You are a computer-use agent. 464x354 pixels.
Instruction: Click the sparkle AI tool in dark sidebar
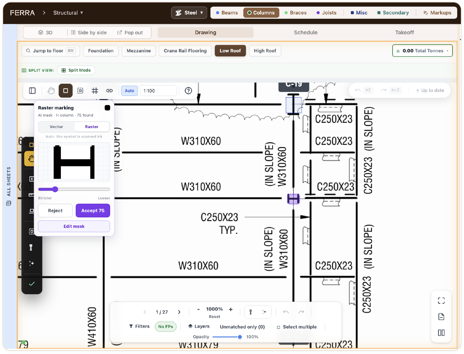coord(31,263)
